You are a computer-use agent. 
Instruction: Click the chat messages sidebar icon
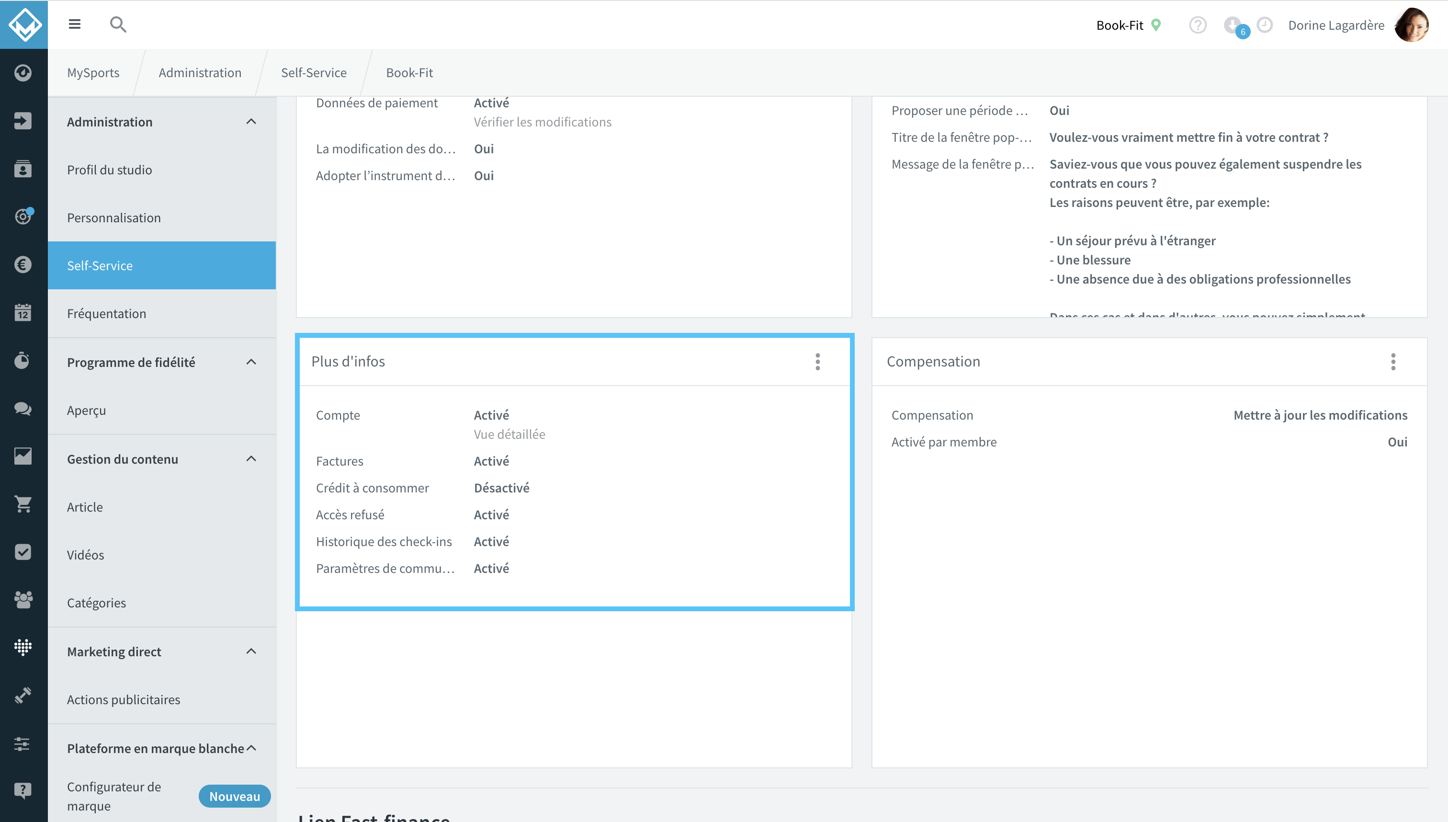pos(23,408)
